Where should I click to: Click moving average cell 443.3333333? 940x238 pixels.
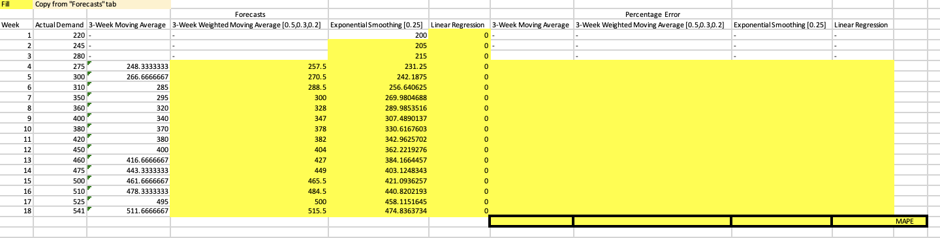point(129,170)
